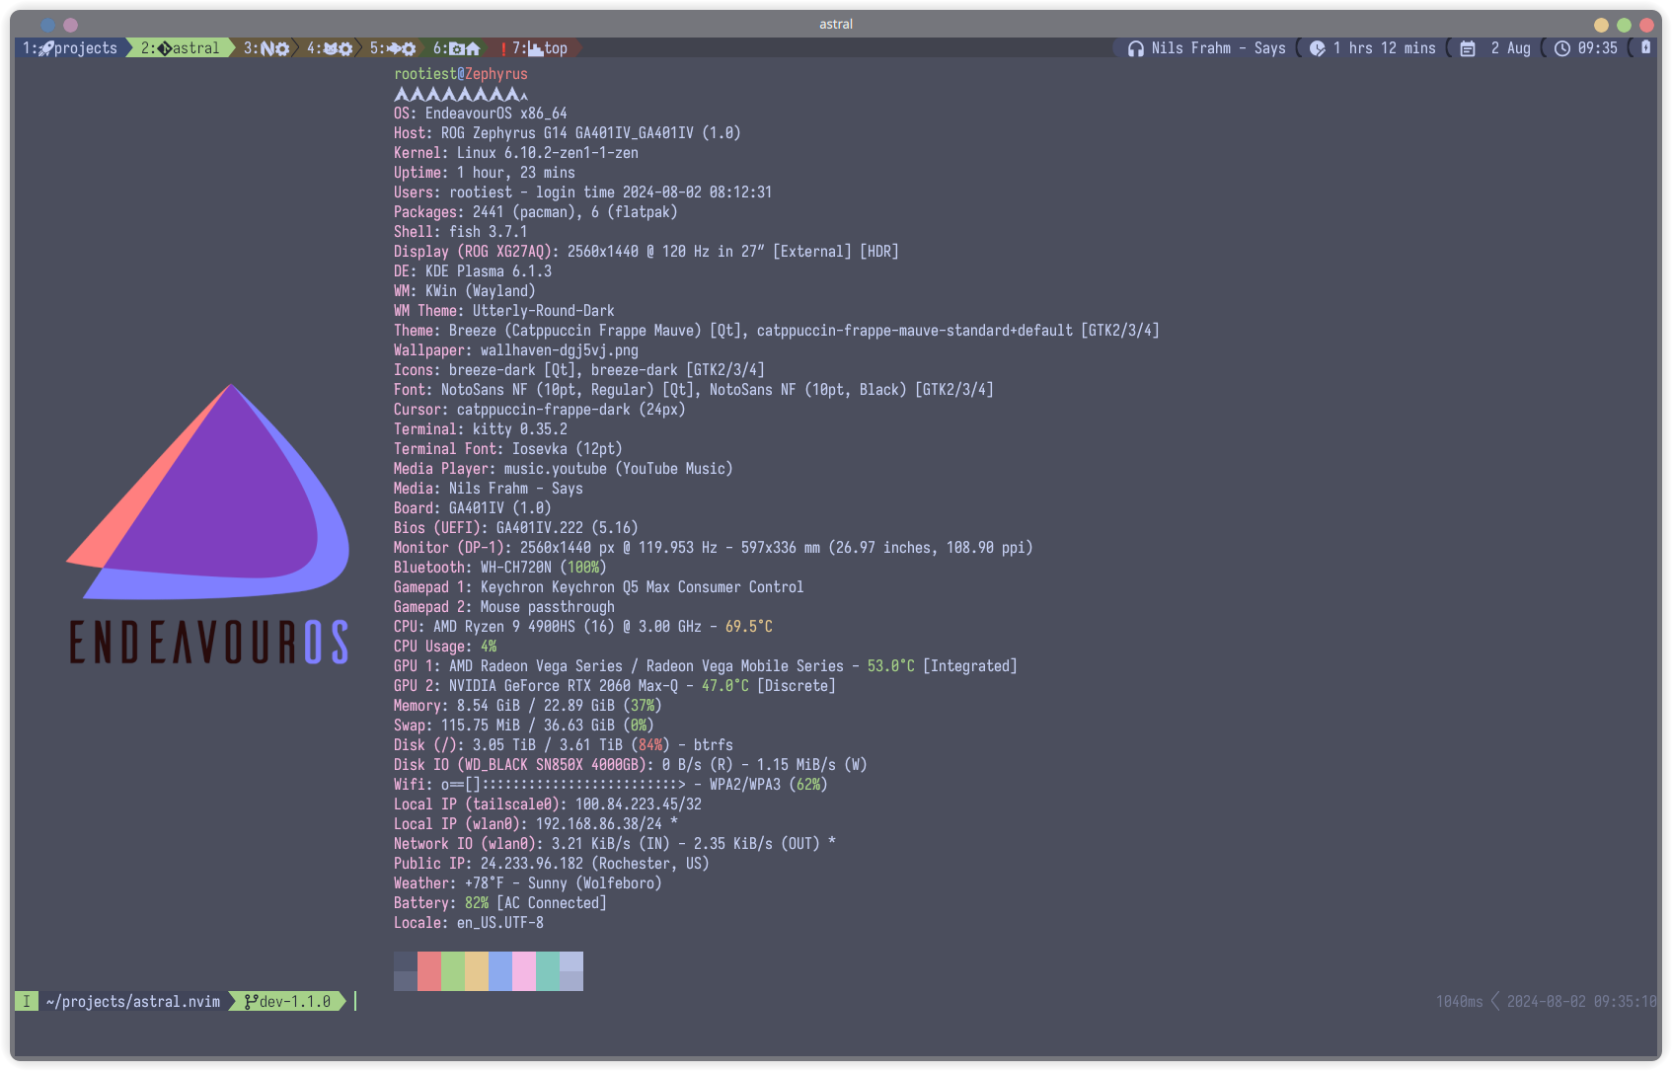Click the 'Kernel: Linux 6.10.2-zen1-1-zen' line
Screen dimensions: 1672x1071
[516, 153]
